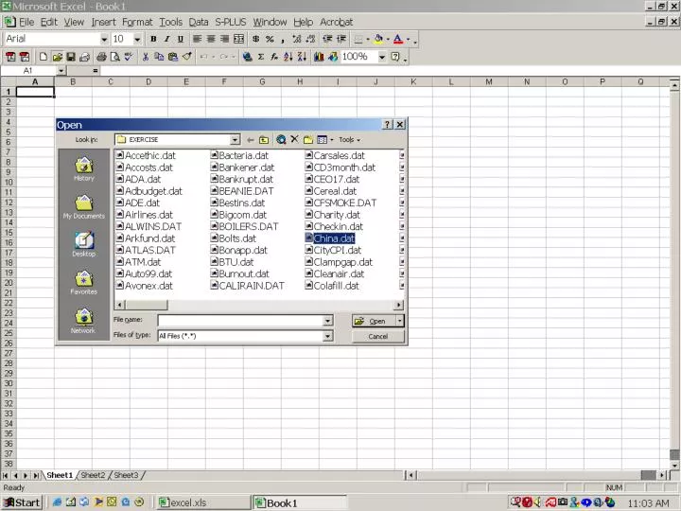
Task: Open the Fill Color bucket
Action: click(x=378, y=39)
